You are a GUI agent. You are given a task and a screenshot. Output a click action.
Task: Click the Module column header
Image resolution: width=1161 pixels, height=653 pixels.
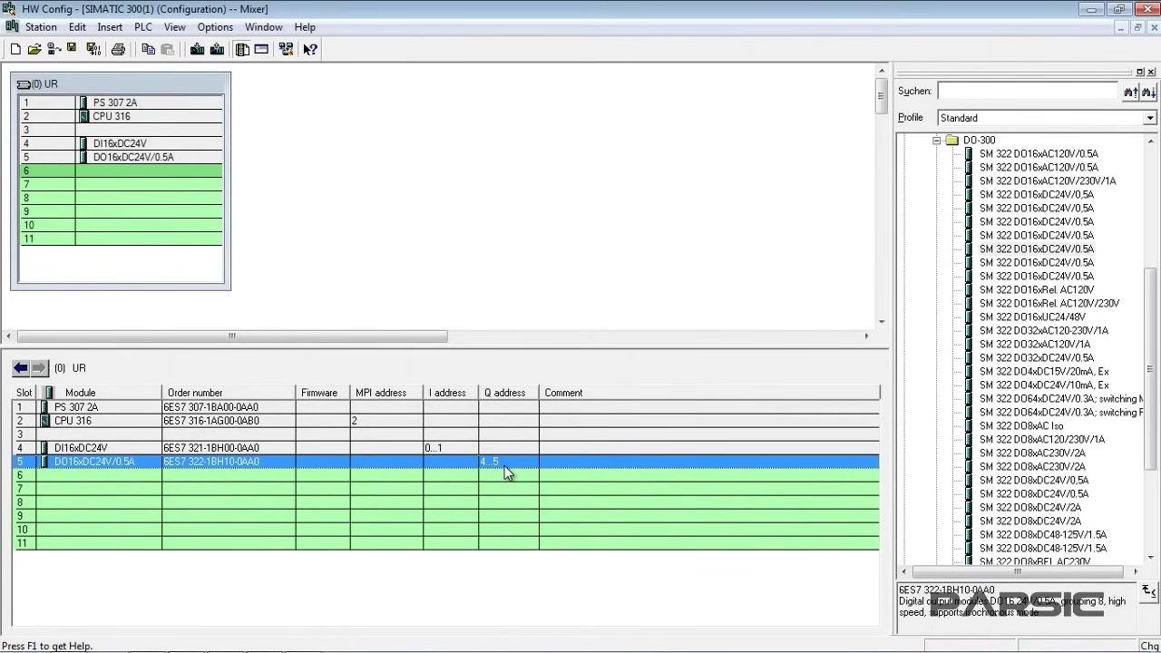(99, 393)
